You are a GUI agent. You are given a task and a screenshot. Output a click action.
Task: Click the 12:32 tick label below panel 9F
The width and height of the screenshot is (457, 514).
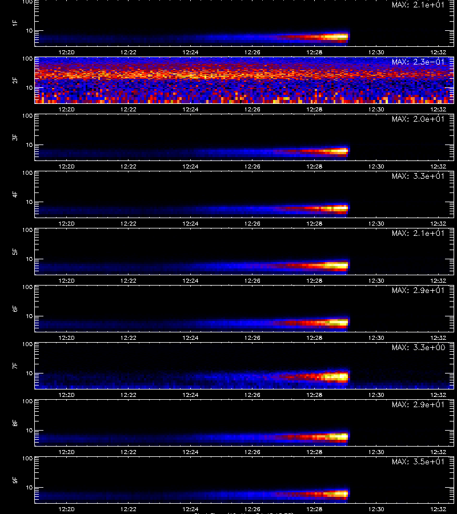click(438, 509)
